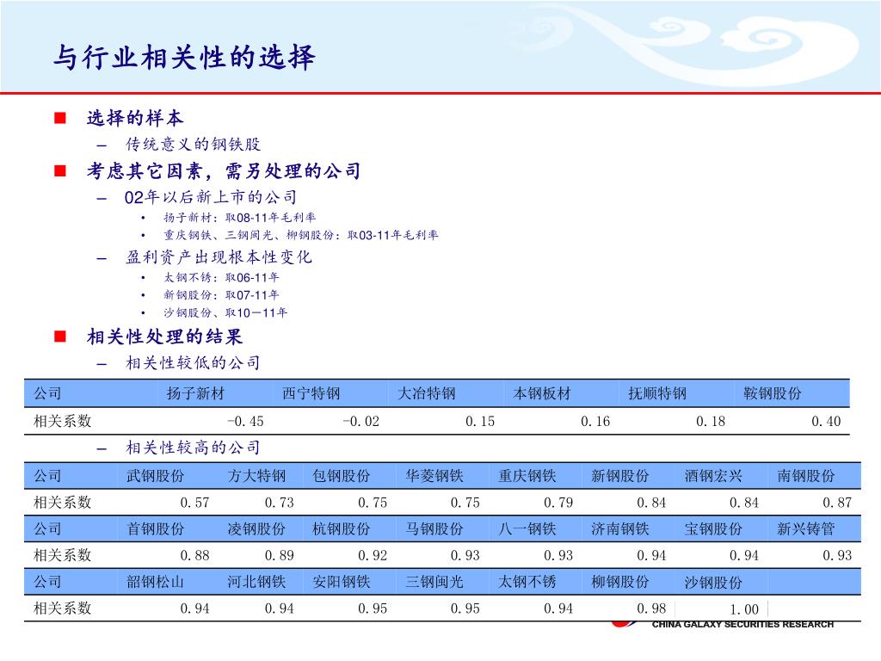Image resolution: width=881 pixels, height=661 pixels.
Task: Click the slide title 与行业相关性的选择
Action: [x=184, y=58]
